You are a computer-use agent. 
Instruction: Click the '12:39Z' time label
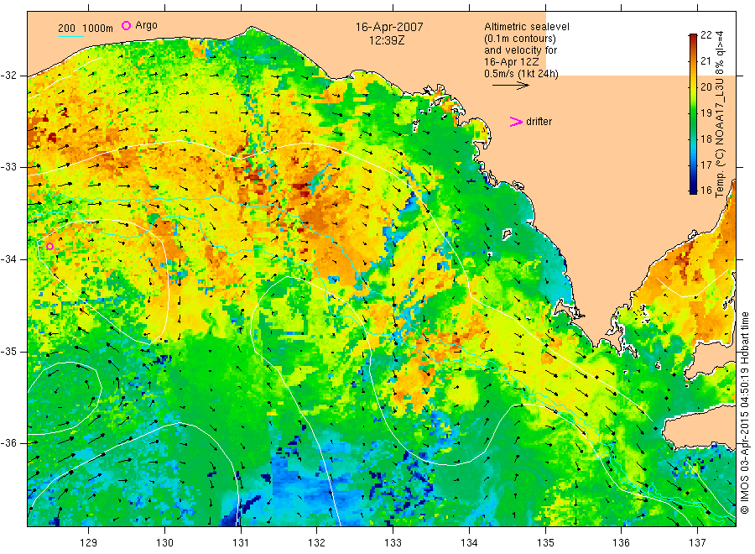387,40
